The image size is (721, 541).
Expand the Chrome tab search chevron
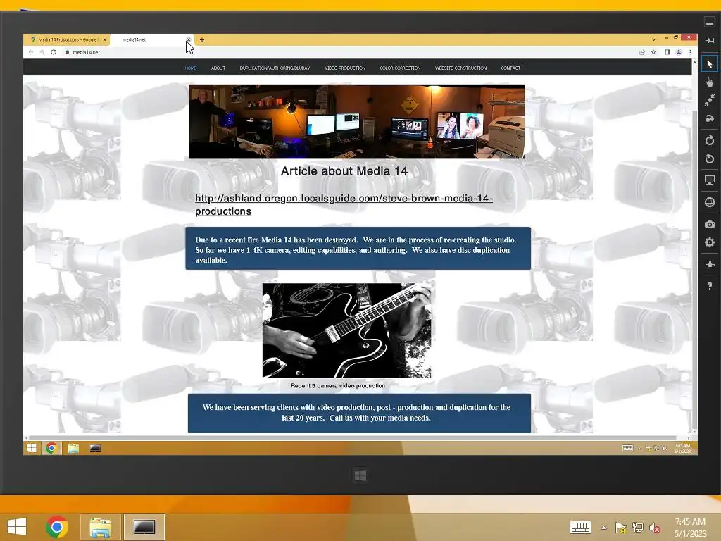point(653,39)
